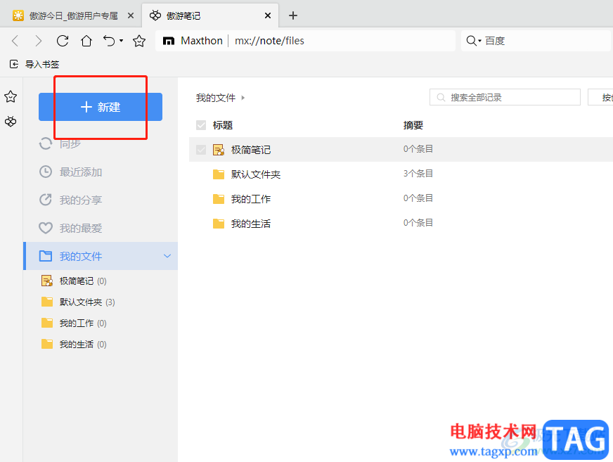613x462 pixels.
Task: Bookmark page with toolbar star icon
Action: click(x=139, y=41)
